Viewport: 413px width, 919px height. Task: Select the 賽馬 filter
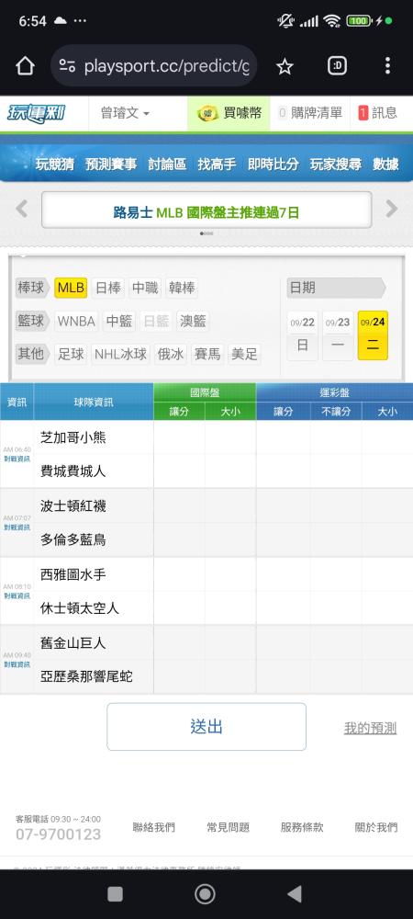click(x=207, y=354)
